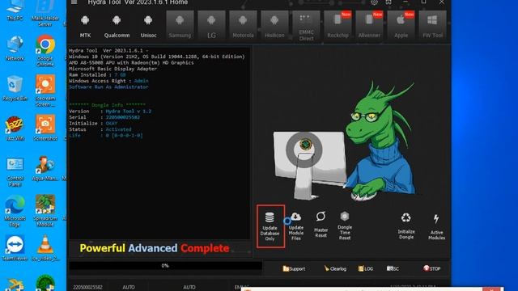This screenshot has width=518, height=291.
Task: Open the EMMC Direct module
Action: point(306,26)
